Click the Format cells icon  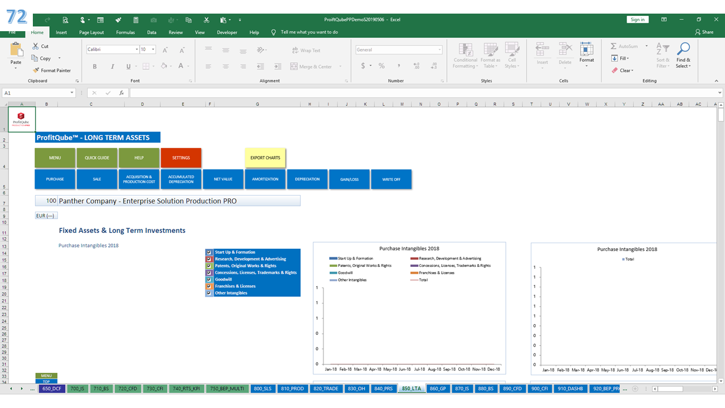(x=587, y=50)
